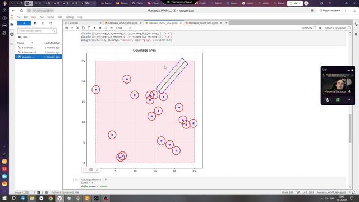Sort the file list by Name column
Screen dimensions: 359x202
coord(25,43)
